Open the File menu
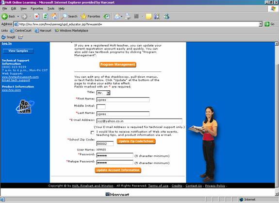The image size is (279, 203). tap(5, 9)
